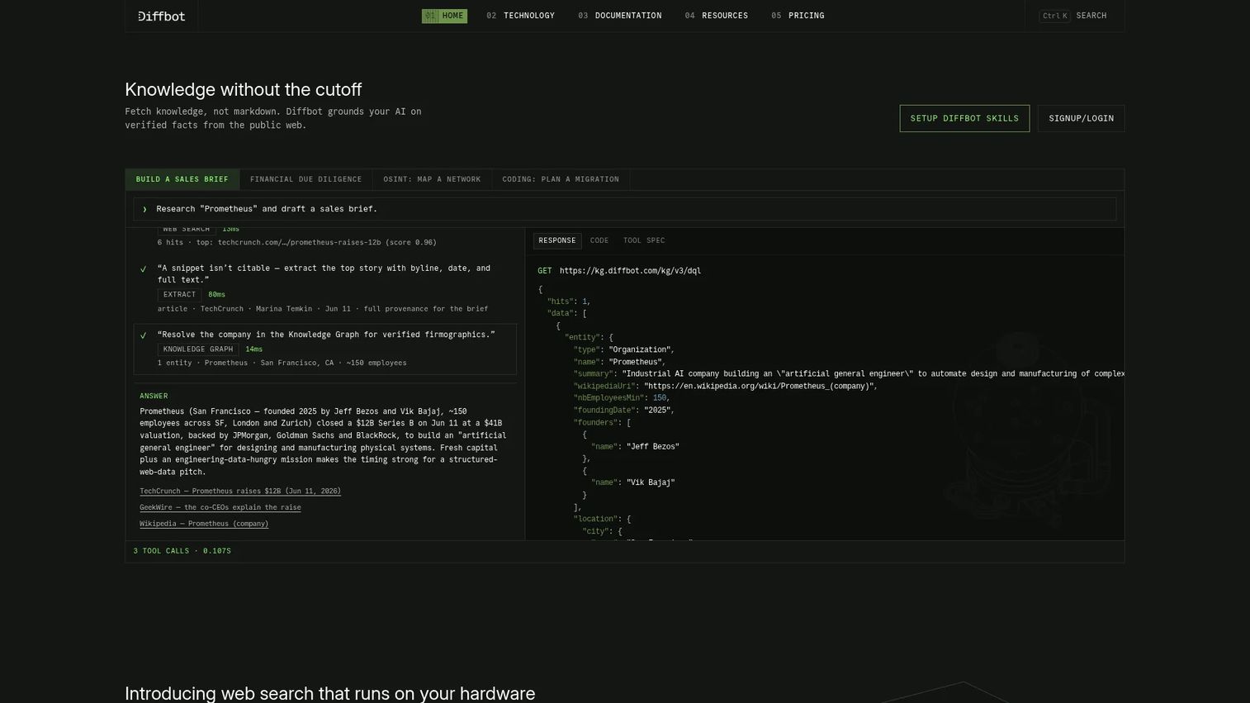Viewport: 1250px width, 703px height.
Task: Show the Tool Spec tab
Action: [x=644, y=240]
